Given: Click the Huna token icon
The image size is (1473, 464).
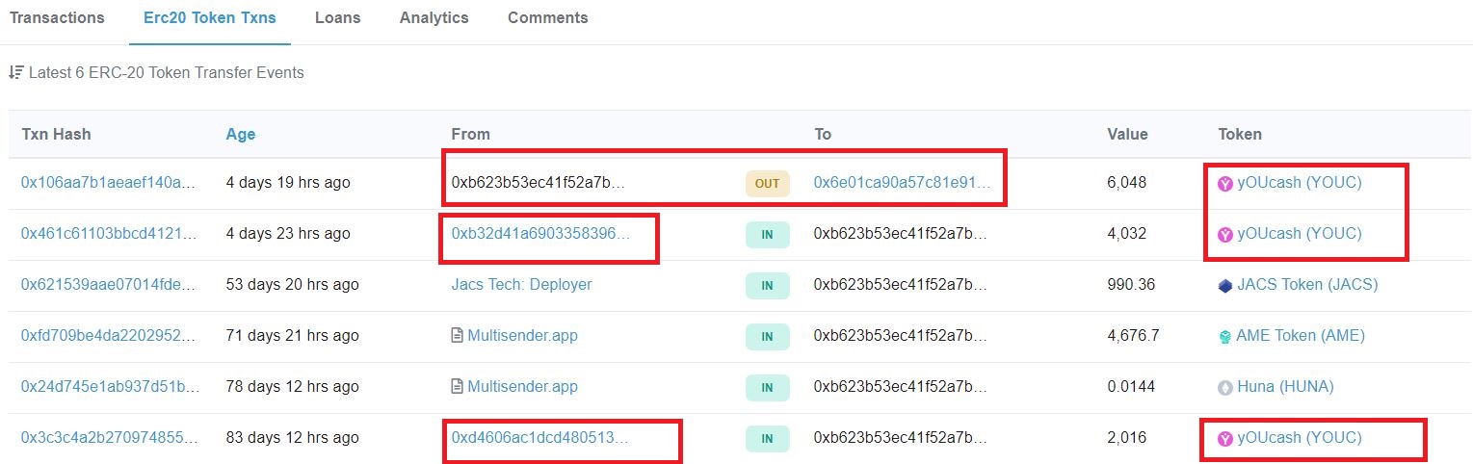Looking at the screenshot, I should [x=1225, y=387].
